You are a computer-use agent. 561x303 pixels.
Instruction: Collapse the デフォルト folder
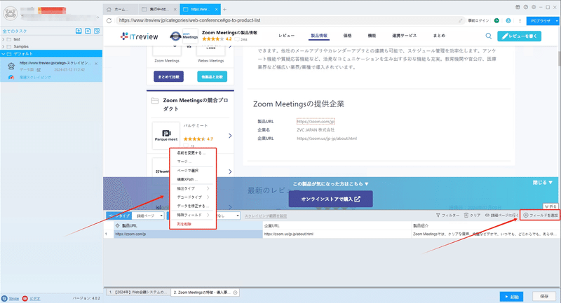(x=4, y=54)
